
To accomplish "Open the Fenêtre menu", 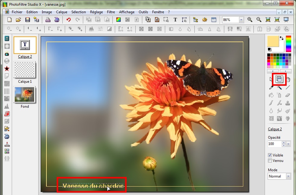I will pos(158,12).
